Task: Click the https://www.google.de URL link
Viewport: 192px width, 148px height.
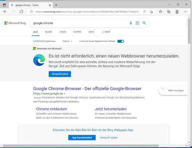Action: point(48,94)
